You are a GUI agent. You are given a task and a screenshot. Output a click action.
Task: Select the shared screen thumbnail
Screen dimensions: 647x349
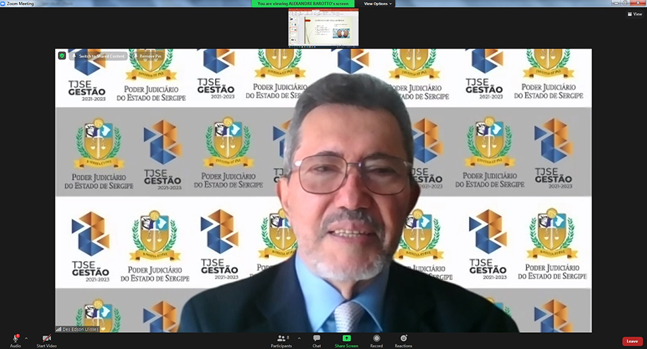point(323,27)
